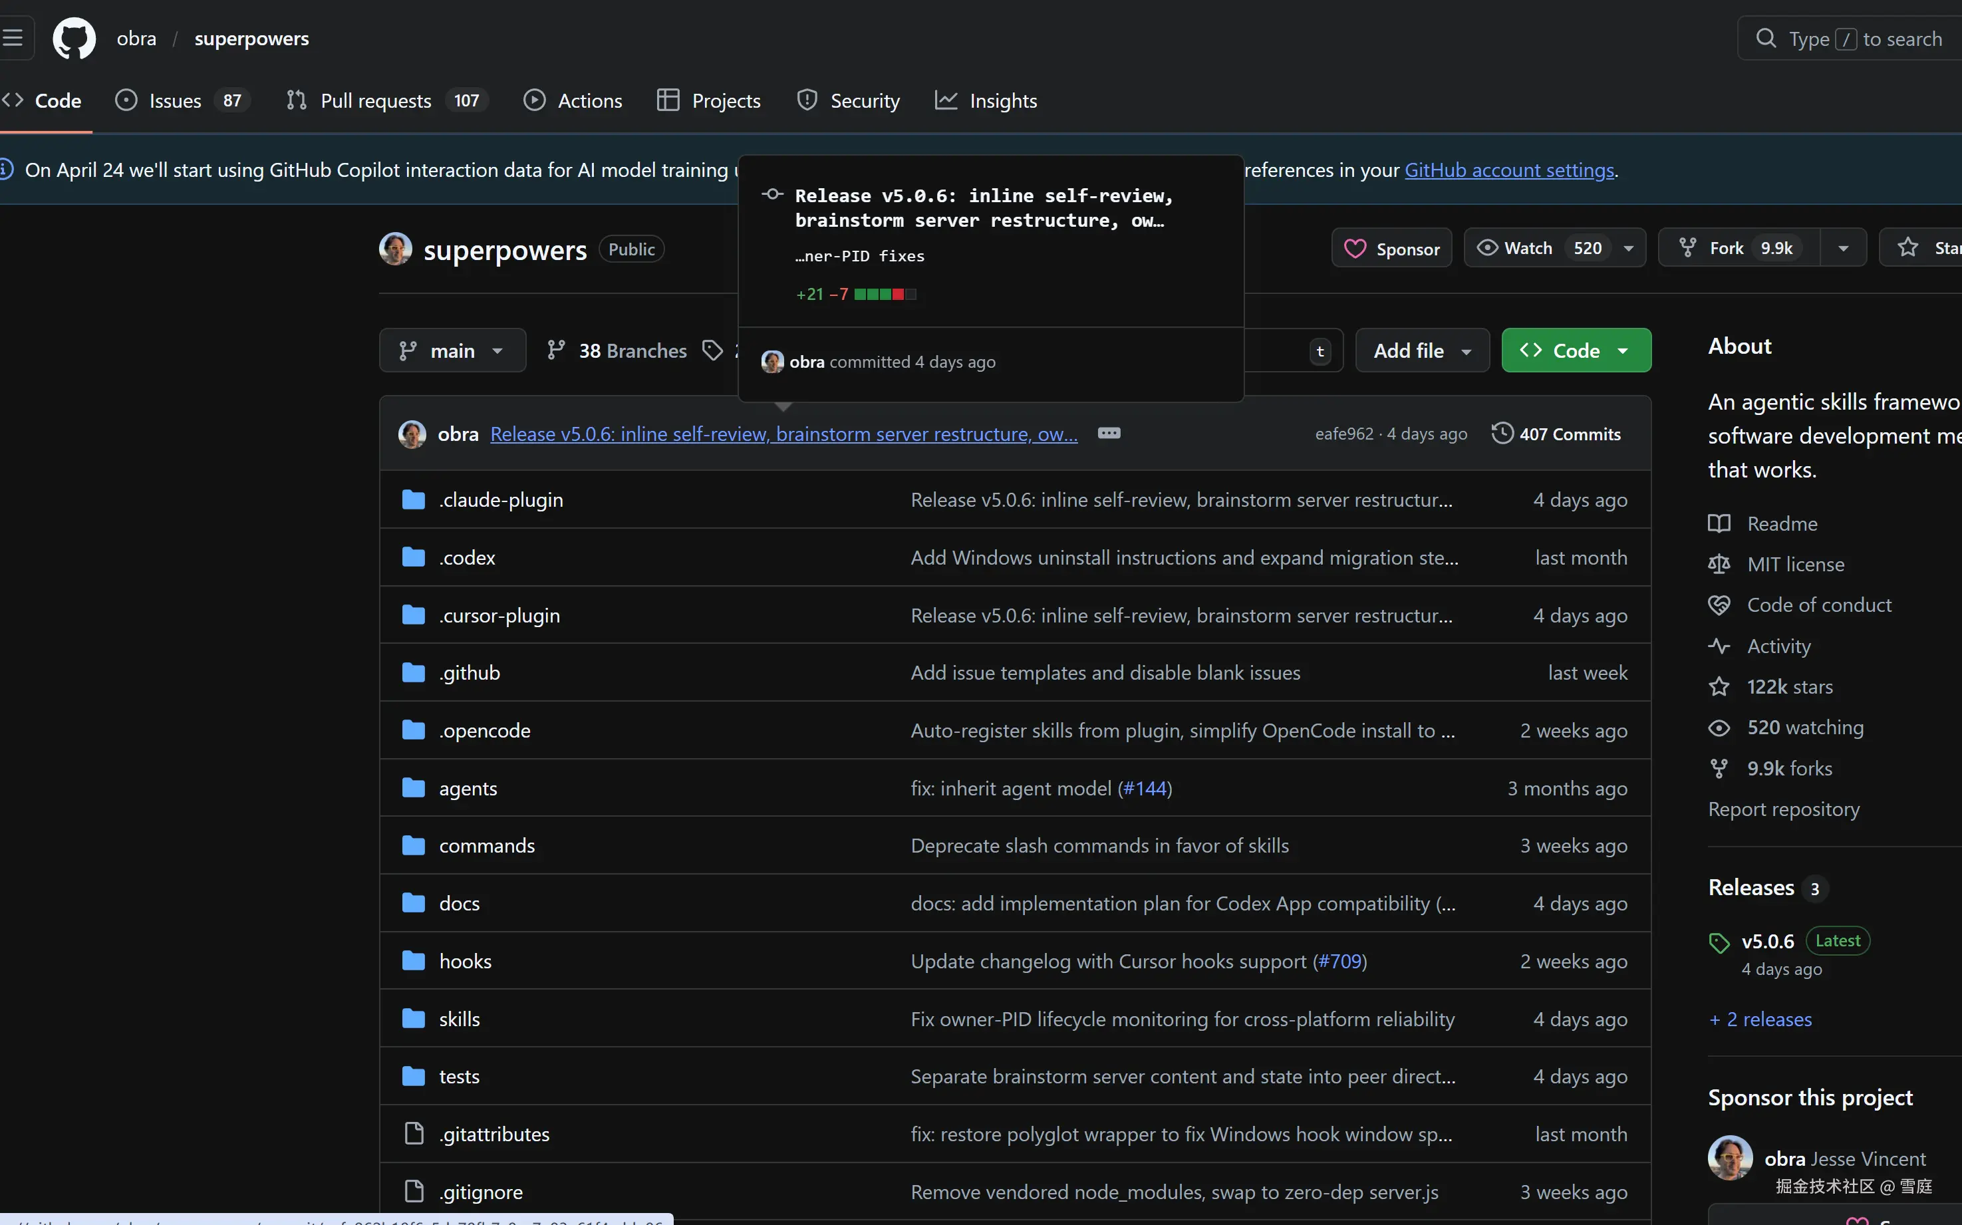Image resolution: width=1962 pixels, height=1225 pixels.
Task: Open the green Code dropdown
Action: click(x=1576, y=350)
